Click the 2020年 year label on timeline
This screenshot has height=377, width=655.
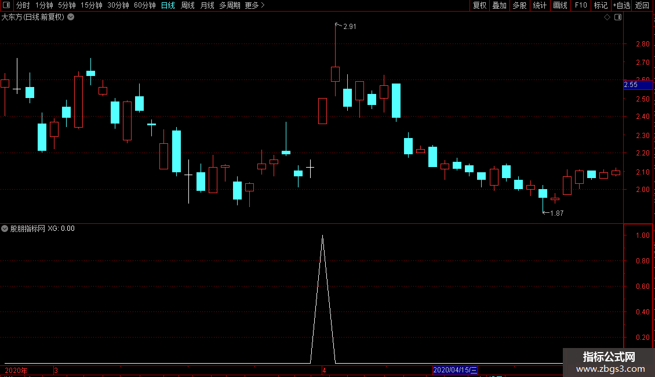point(16,370)
